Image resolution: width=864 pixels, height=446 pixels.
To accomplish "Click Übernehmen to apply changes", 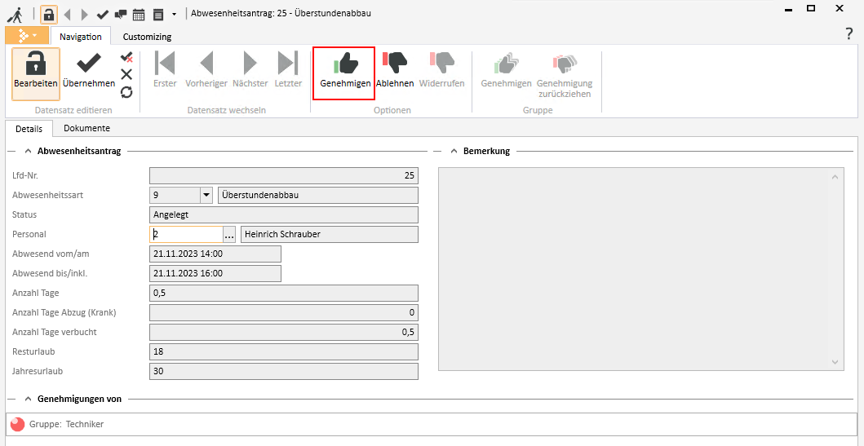I will tap(89, 72).
